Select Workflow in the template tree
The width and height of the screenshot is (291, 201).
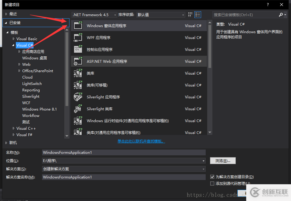[31, 115]
